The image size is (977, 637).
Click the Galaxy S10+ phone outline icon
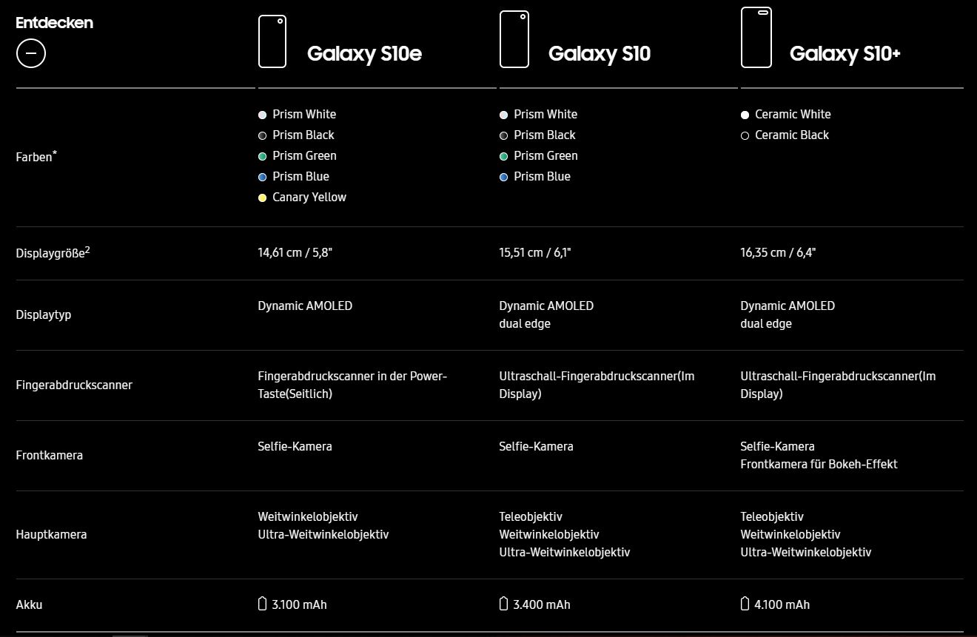pos(756,37)
